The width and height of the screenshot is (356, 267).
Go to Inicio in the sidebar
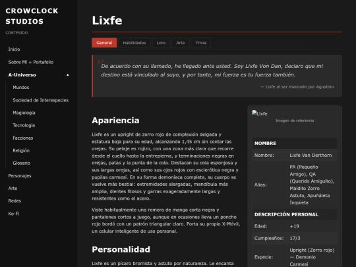pyautogui.click(x=14, y=49)
